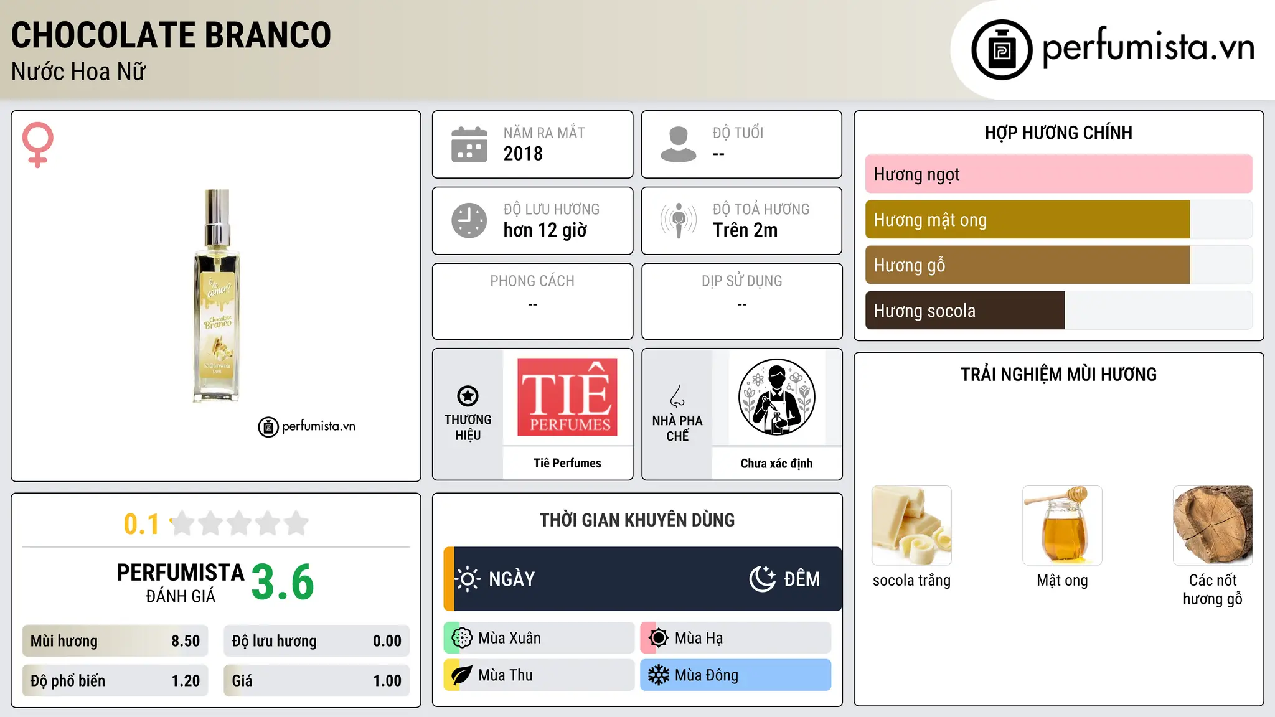Click the PERFUMISTA ĐÁNH GIÁ label
Viewport: 1275px width, 717px height.
(181, 583)
